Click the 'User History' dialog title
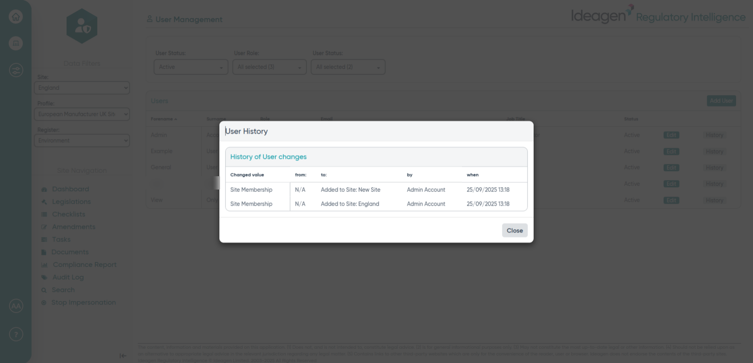 246,131
